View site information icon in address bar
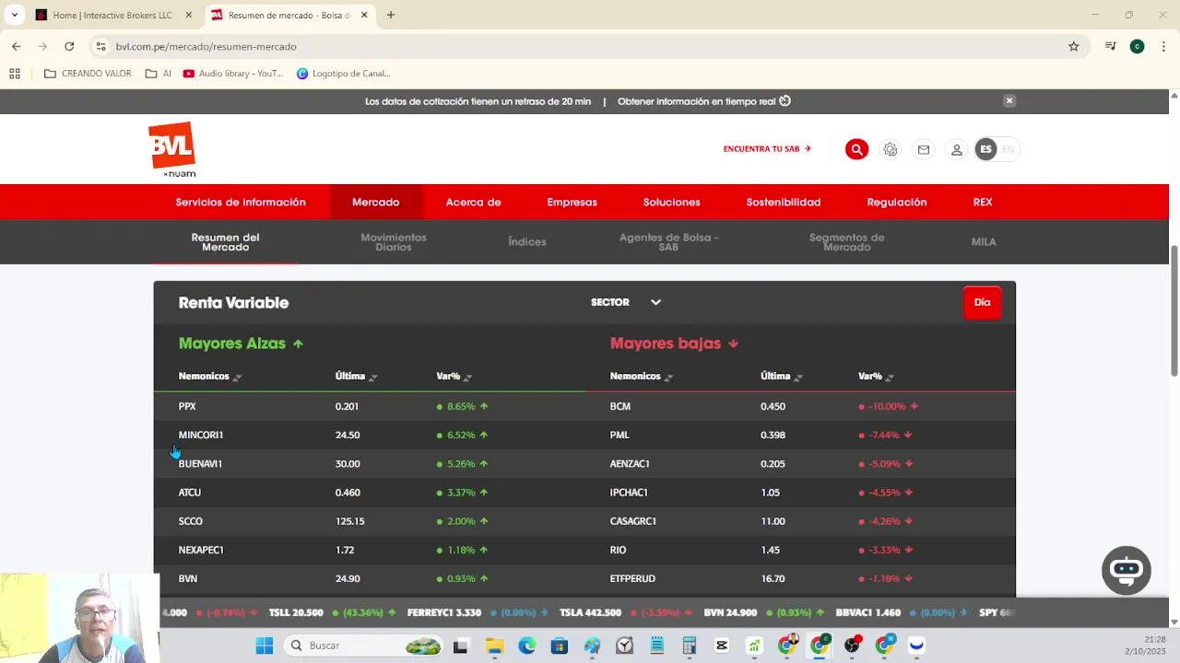 pos(101,46)
